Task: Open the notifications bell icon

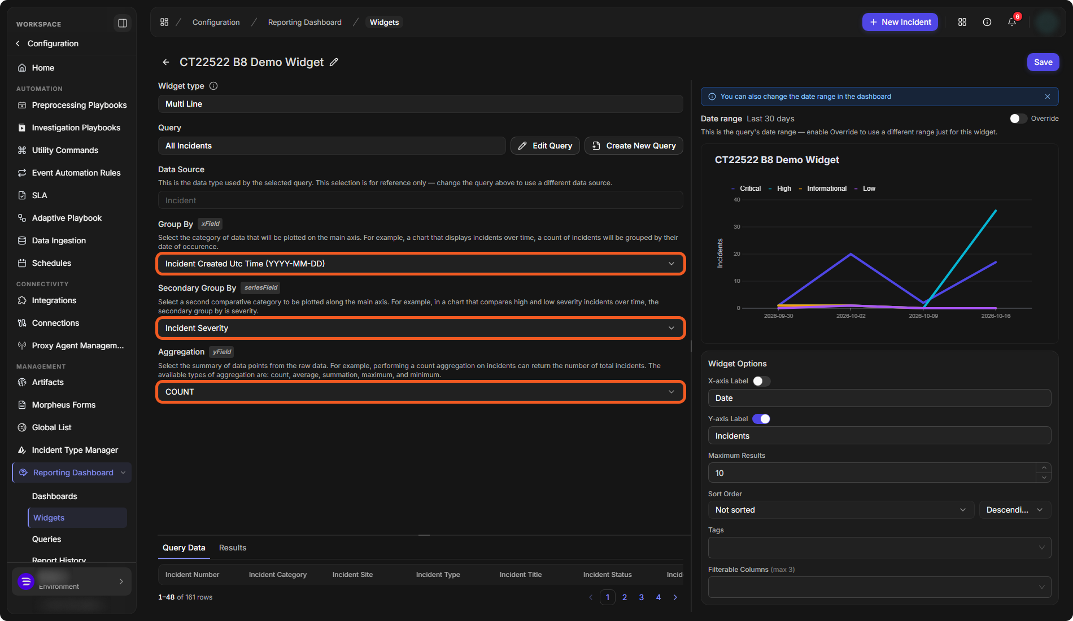Action: coord(1012,22)
